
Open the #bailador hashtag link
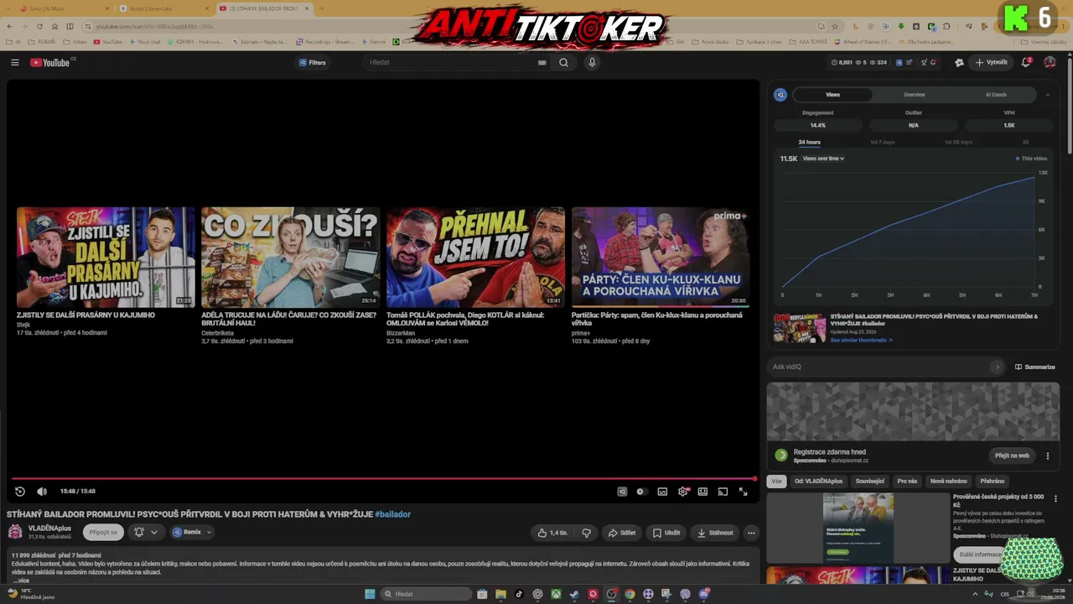(x=392, y=514)
